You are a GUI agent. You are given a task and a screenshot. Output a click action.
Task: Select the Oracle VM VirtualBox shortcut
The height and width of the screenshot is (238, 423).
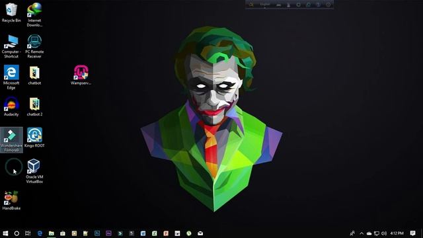[x=34, y=171]
